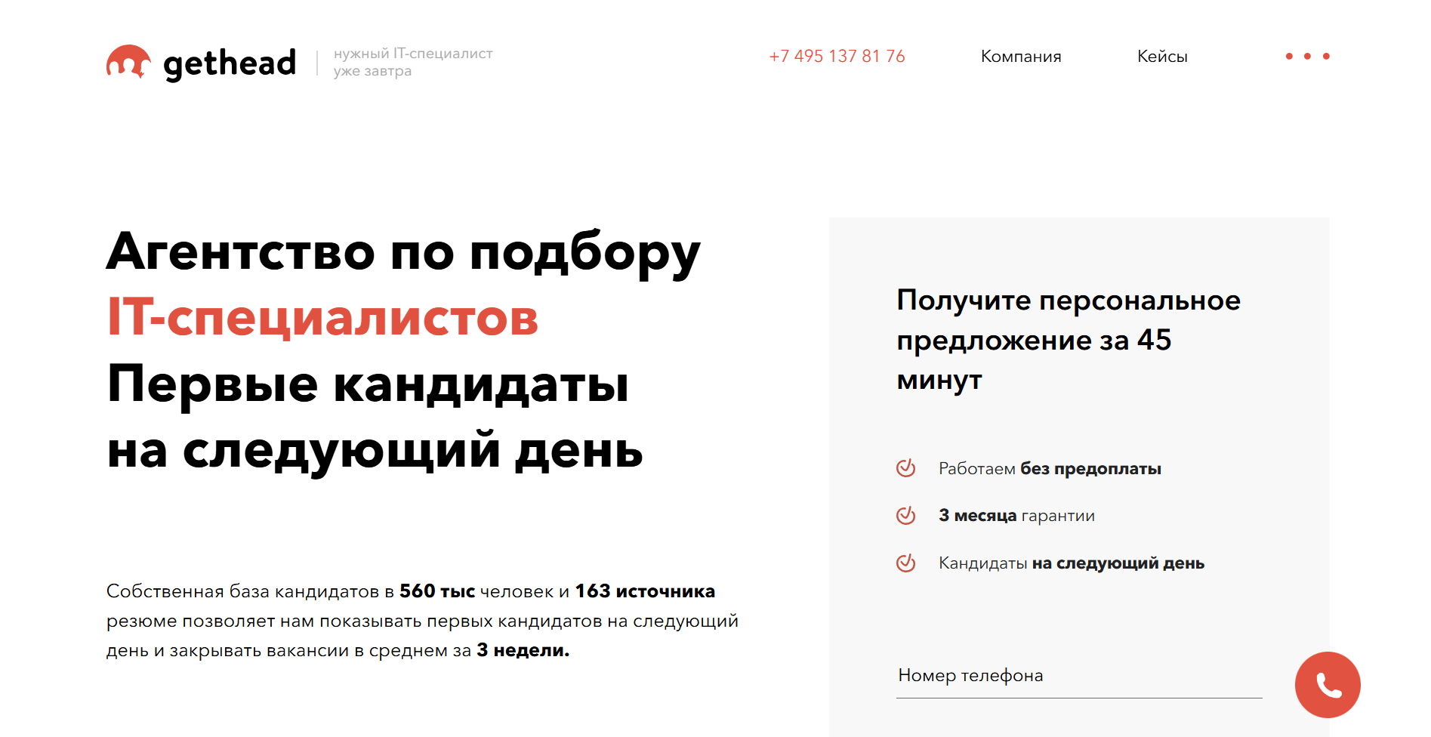
Task: Click the text Работаем без предоплаты
Action: pos(1050,469)
